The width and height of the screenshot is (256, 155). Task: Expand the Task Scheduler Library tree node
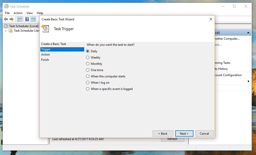point(6,31)
